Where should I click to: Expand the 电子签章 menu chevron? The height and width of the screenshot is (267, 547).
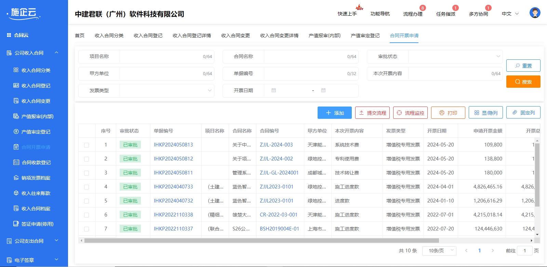click(56, 260)
